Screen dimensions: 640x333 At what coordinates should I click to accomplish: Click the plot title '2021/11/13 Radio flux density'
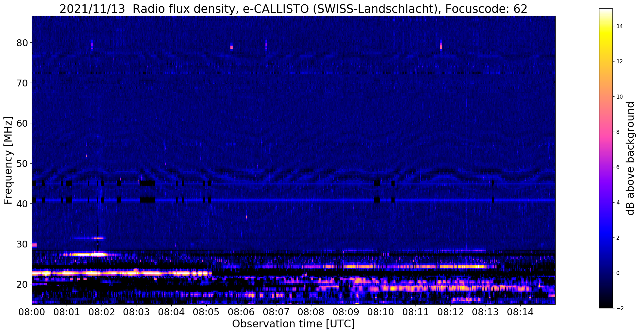pos(147,9)
